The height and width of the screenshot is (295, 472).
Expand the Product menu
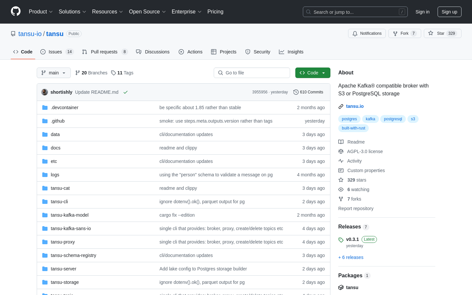point(41,12)
